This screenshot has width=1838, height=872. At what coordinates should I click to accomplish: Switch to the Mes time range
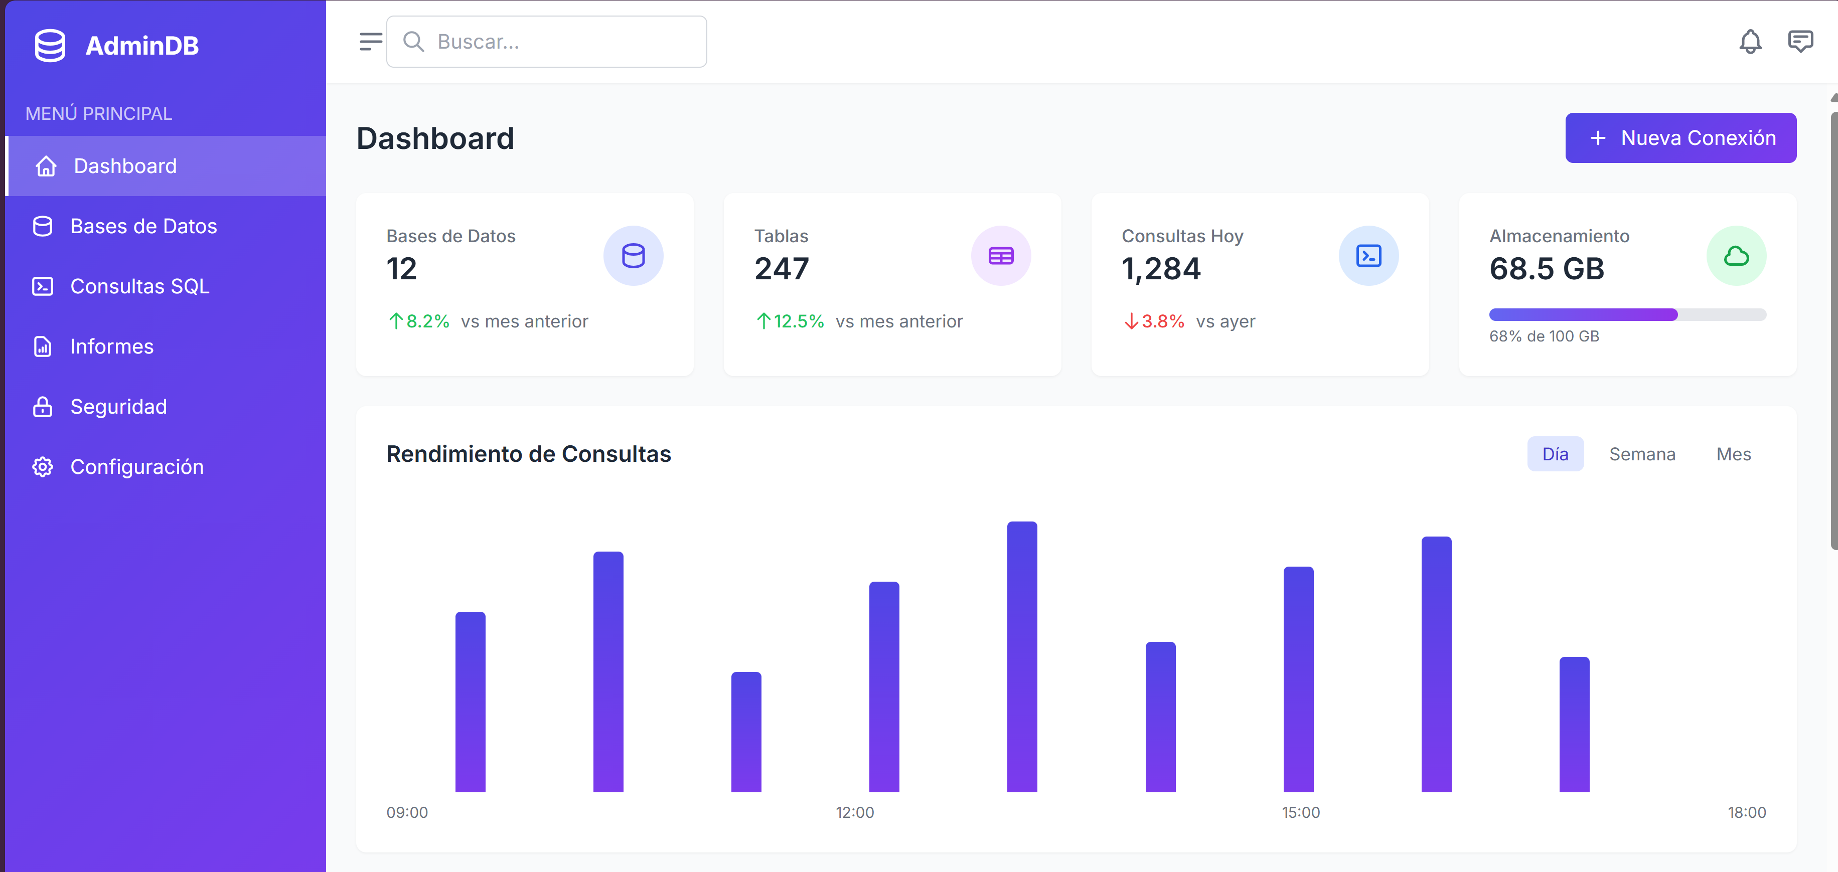tap(1734, 453)
